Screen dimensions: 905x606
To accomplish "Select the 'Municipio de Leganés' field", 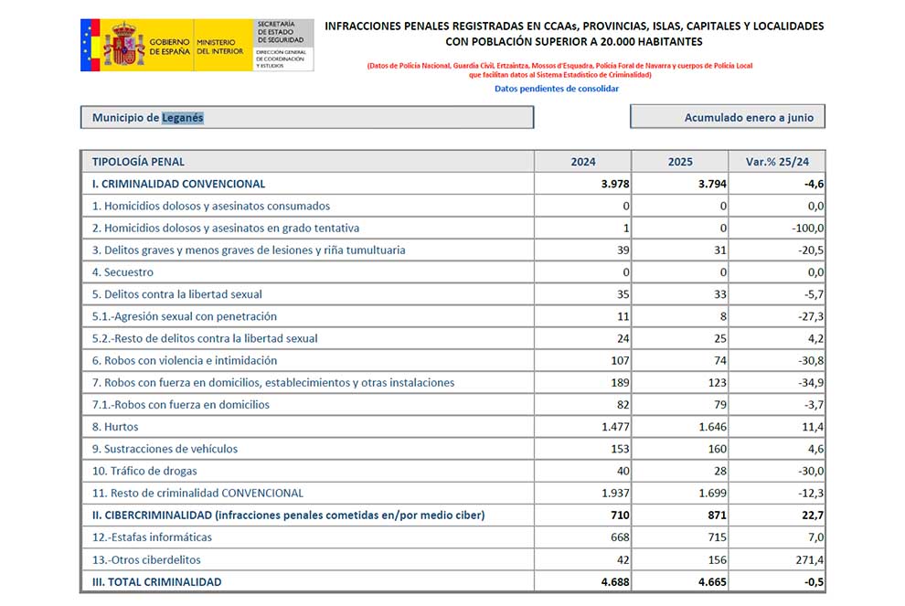I will [306, 118].
